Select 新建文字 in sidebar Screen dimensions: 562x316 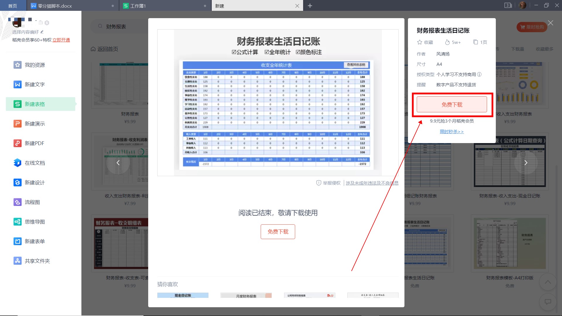point(35,85)
